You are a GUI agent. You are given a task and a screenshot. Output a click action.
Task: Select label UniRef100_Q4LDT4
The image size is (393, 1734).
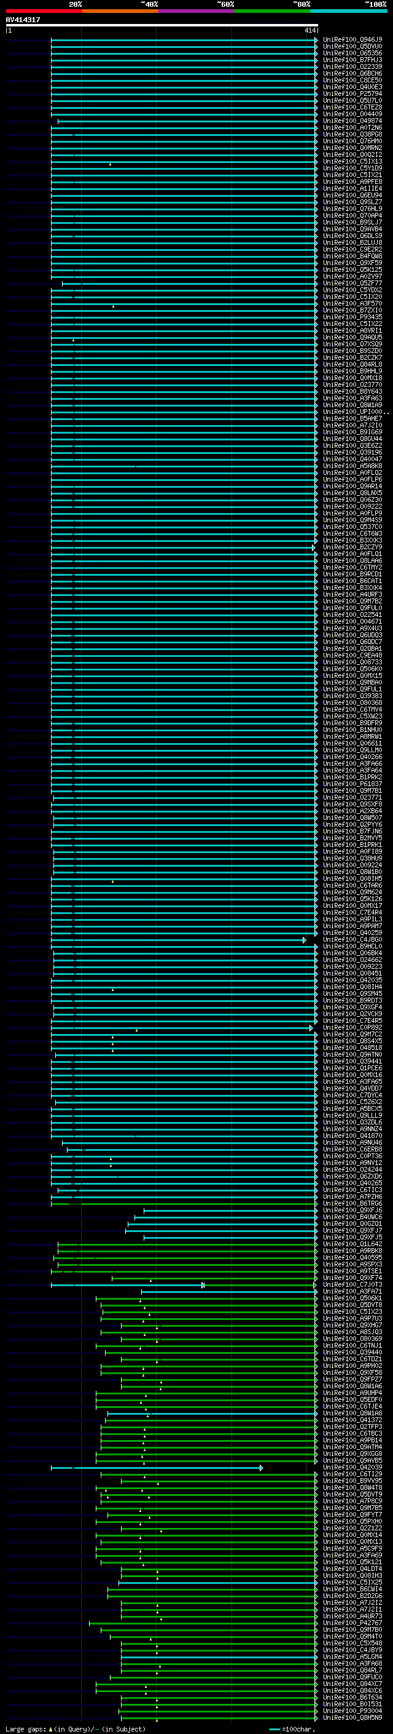click(x=352, y=1569)
